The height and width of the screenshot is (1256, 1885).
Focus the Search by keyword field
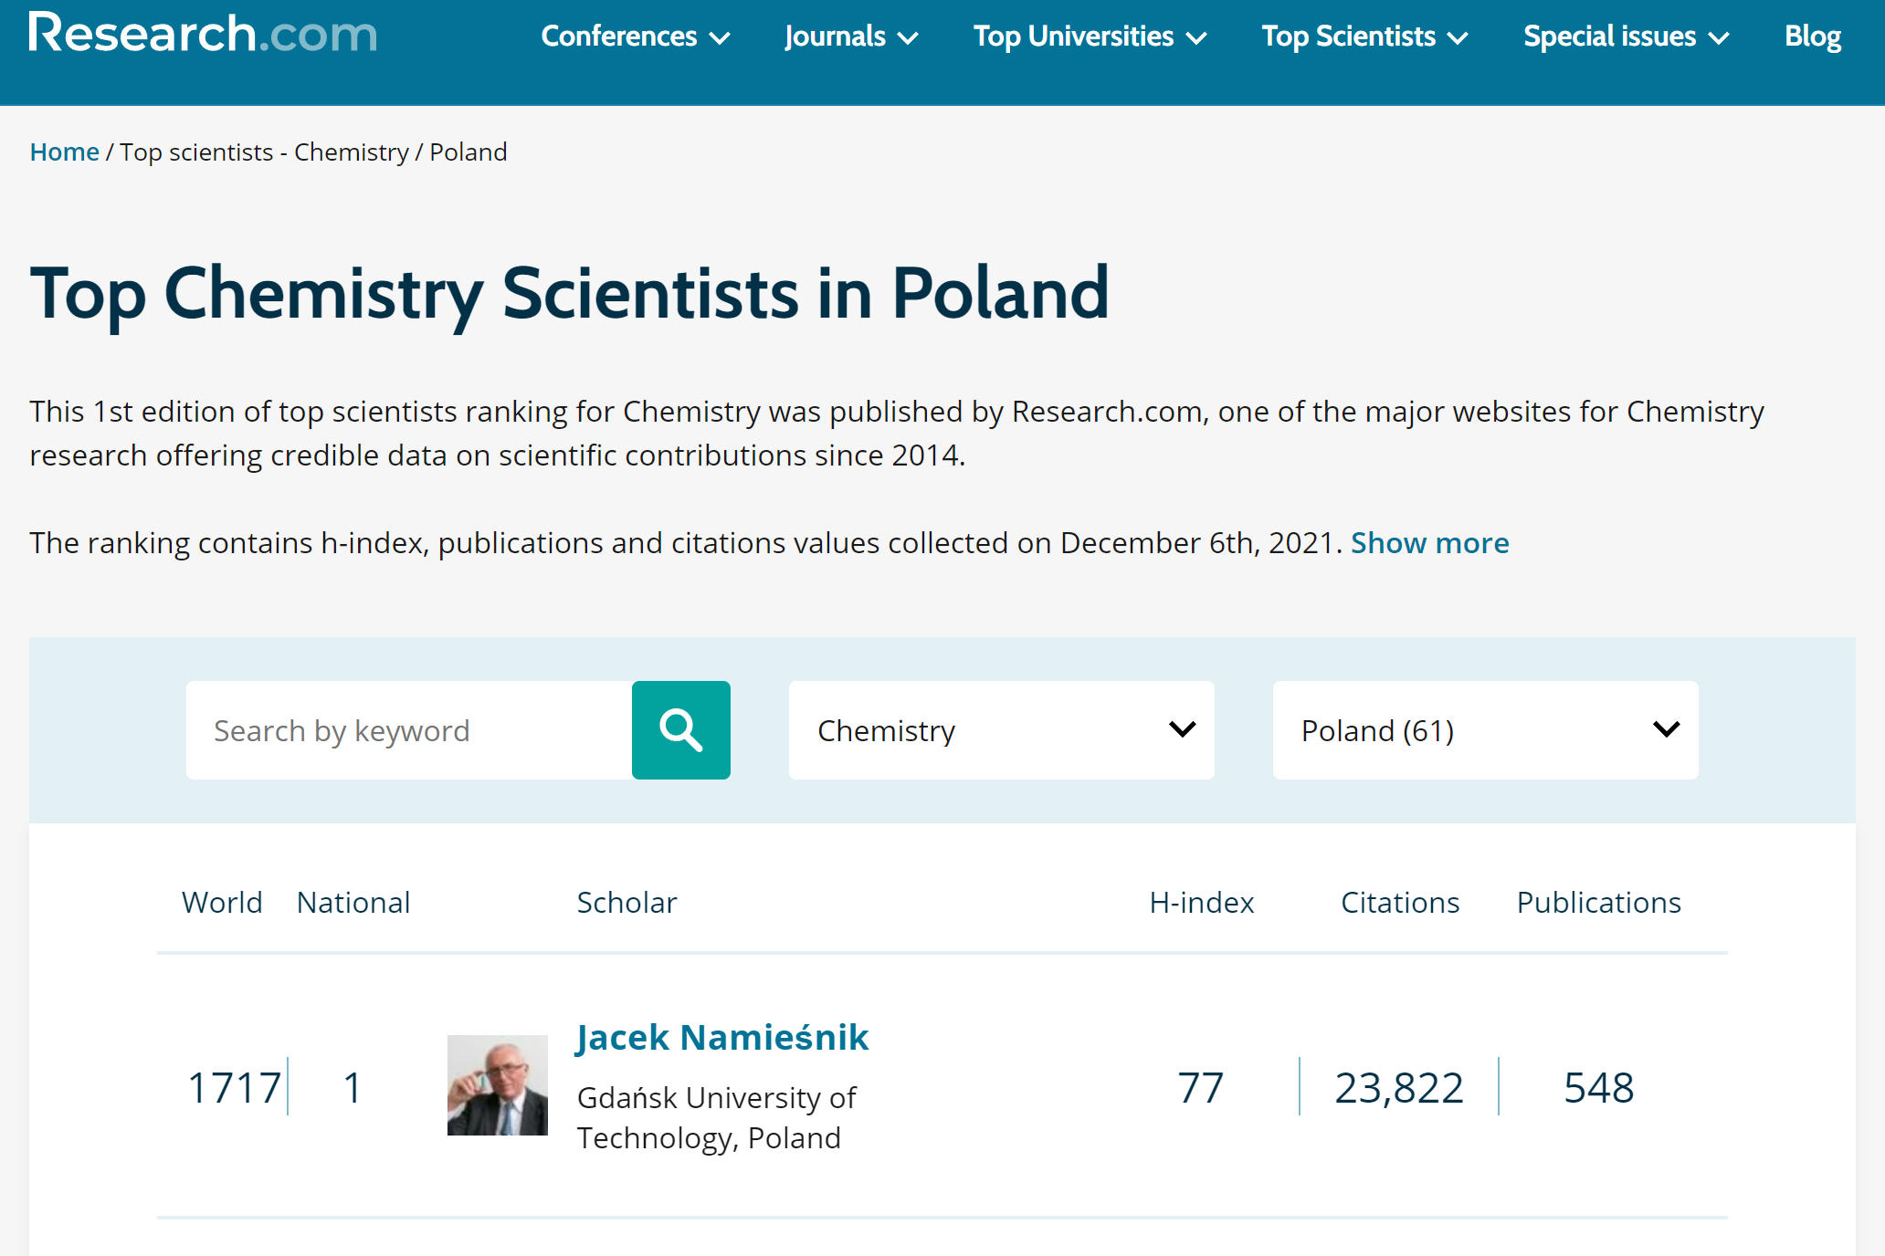point(409,730)
